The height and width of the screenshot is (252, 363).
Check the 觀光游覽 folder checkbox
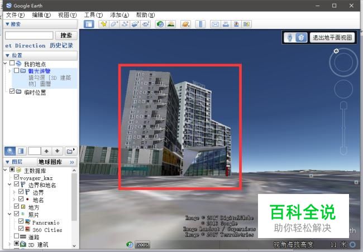[16, 70]
